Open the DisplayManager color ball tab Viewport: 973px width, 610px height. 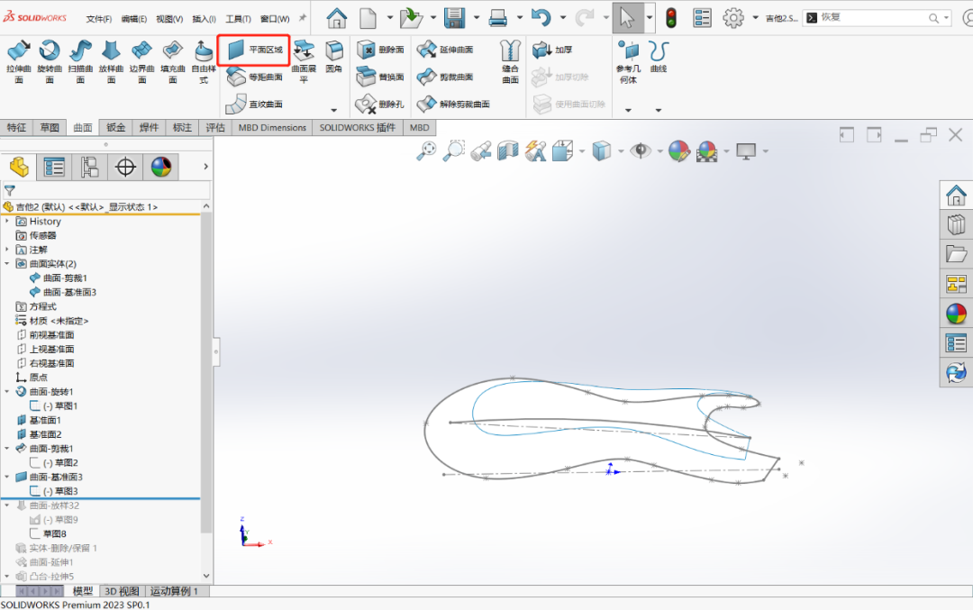point(160,167)
